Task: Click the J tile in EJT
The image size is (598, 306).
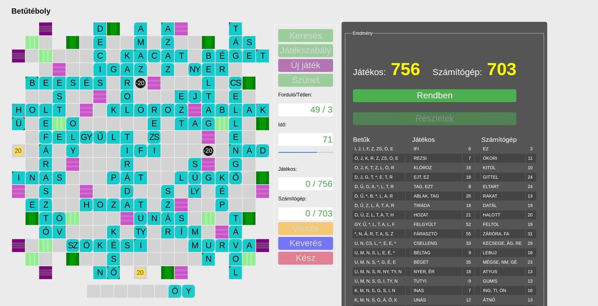Action: point(195,97)
